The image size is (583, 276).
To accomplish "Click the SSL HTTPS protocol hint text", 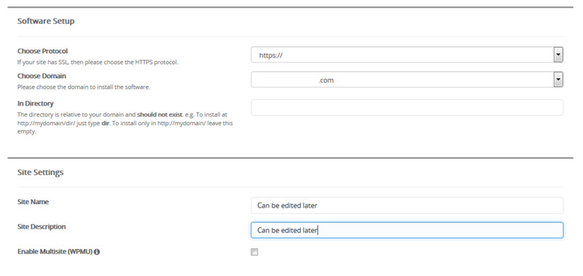I will tap(98, 63).
